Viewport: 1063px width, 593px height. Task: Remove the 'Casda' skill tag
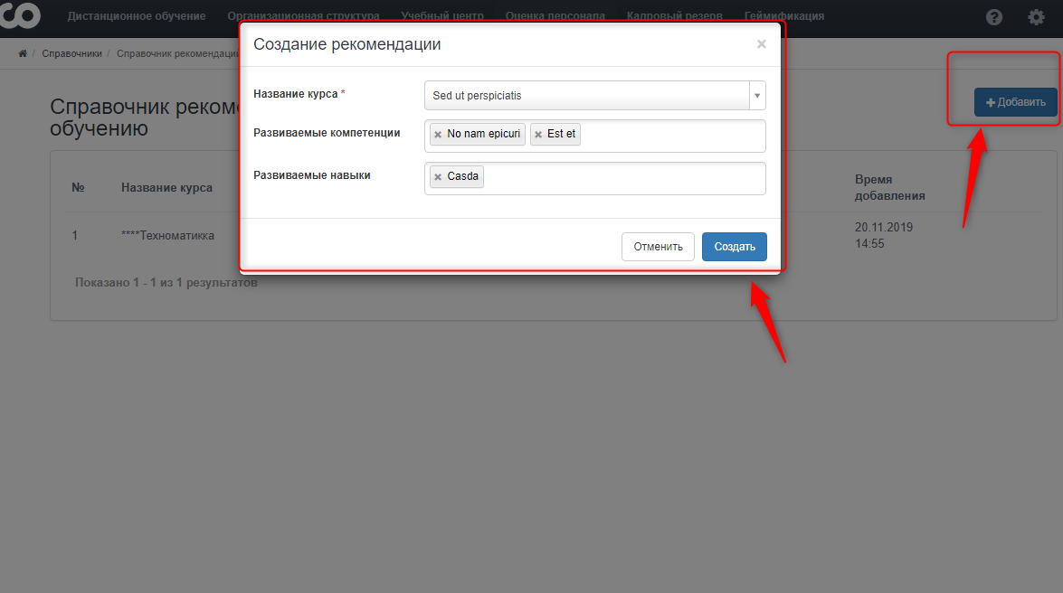click(438, 177)
